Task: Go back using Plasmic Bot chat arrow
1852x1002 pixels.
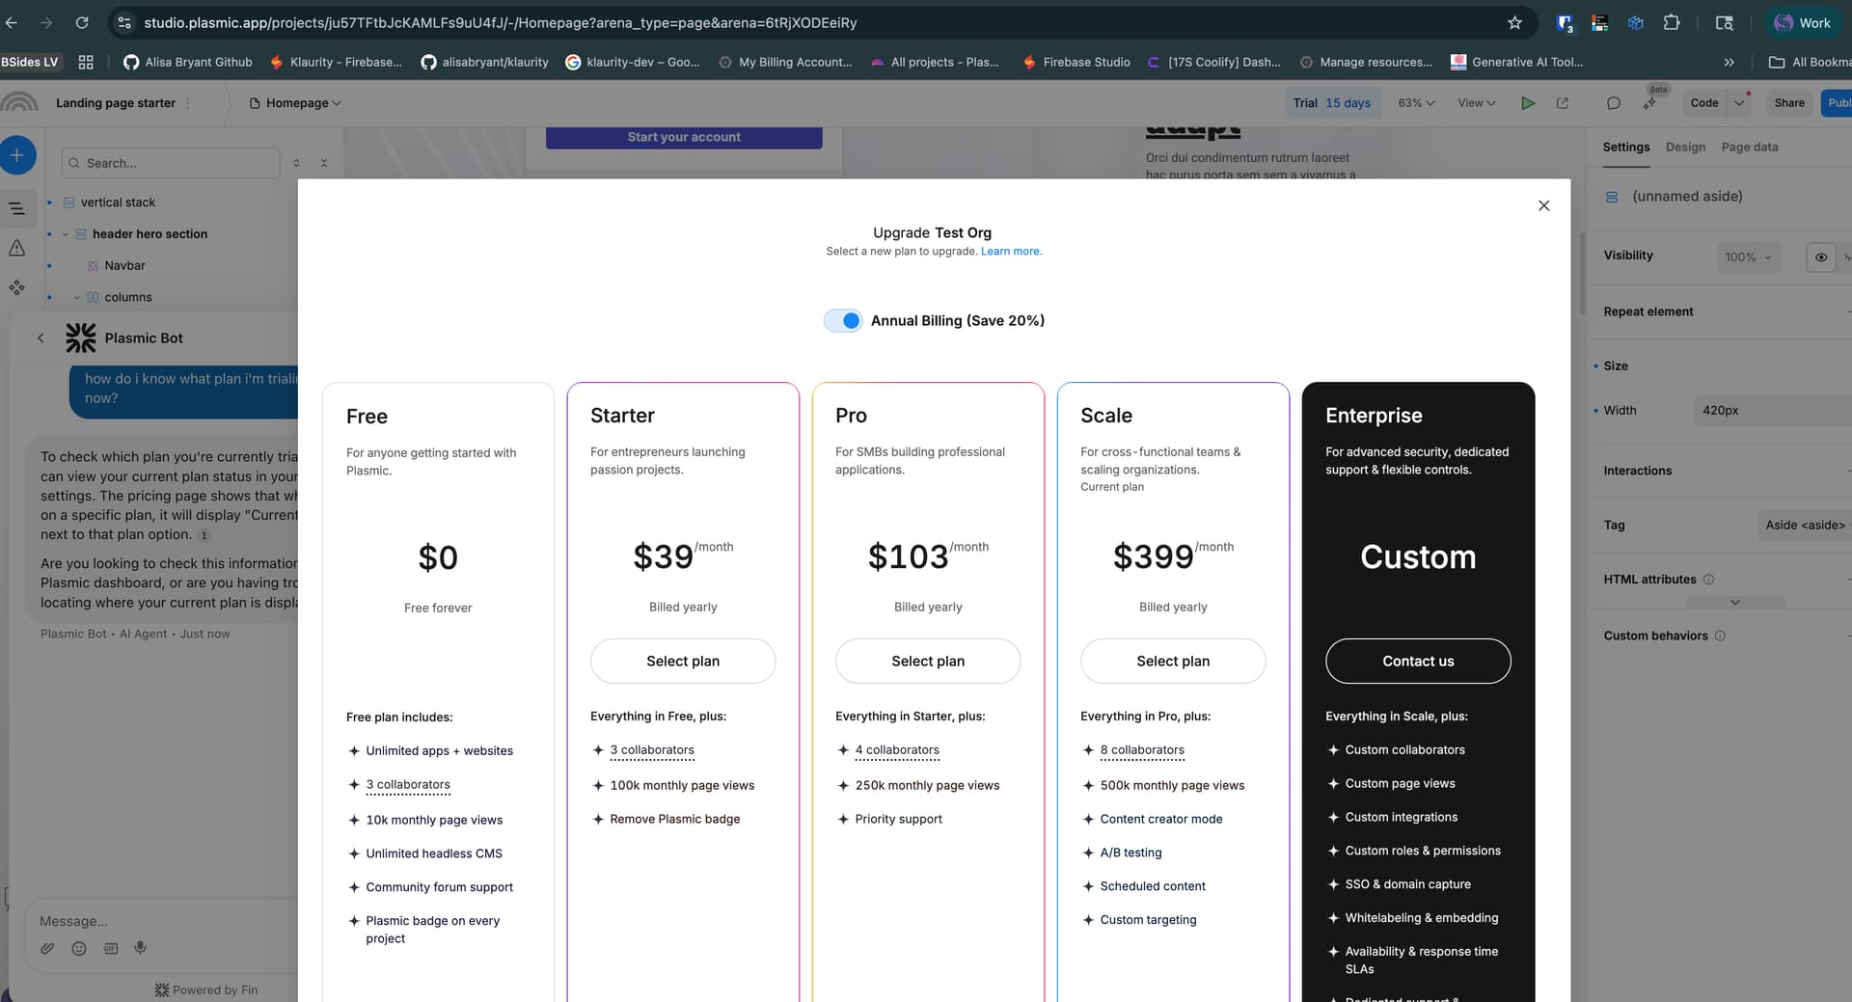Action: (41, 339)
